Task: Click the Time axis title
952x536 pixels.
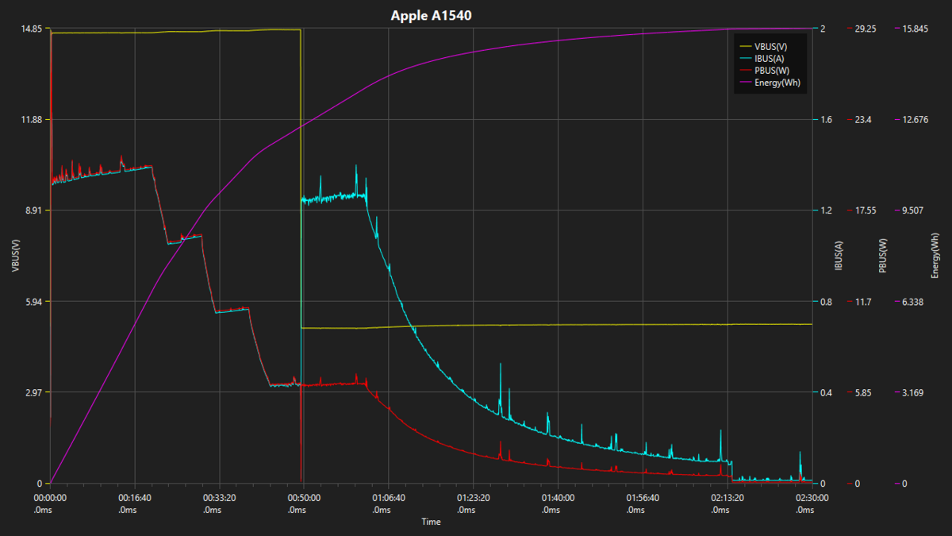Action: 431,522
